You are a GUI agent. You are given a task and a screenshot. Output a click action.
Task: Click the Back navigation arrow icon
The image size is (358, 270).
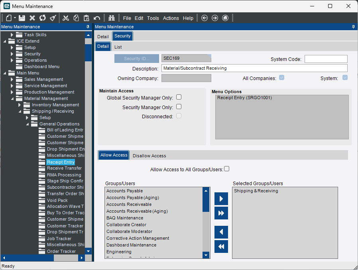205,18
